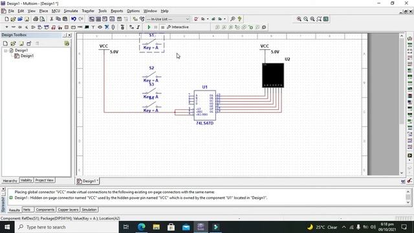Click the Place Diode component icon
Screen dimensions: 414x233
coord(20,27)
